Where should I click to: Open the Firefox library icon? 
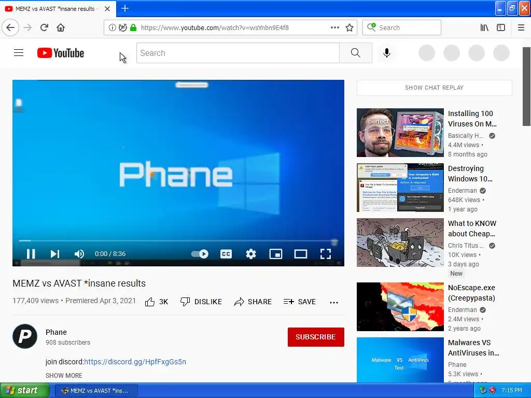click(484, 27)
